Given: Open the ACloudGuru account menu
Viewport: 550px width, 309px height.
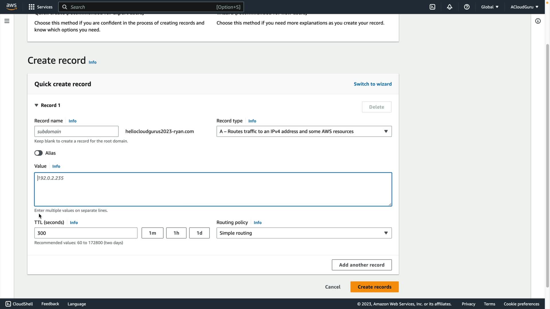Looking at the screenshot, I should (524, 7).
